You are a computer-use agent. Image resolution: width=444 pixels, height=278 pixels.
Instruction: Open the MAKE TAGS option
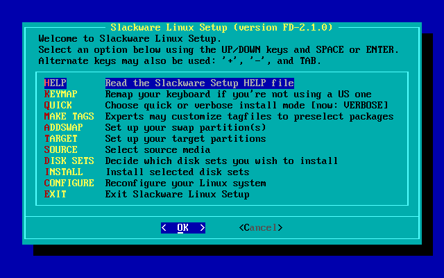[x=69, y=116]
